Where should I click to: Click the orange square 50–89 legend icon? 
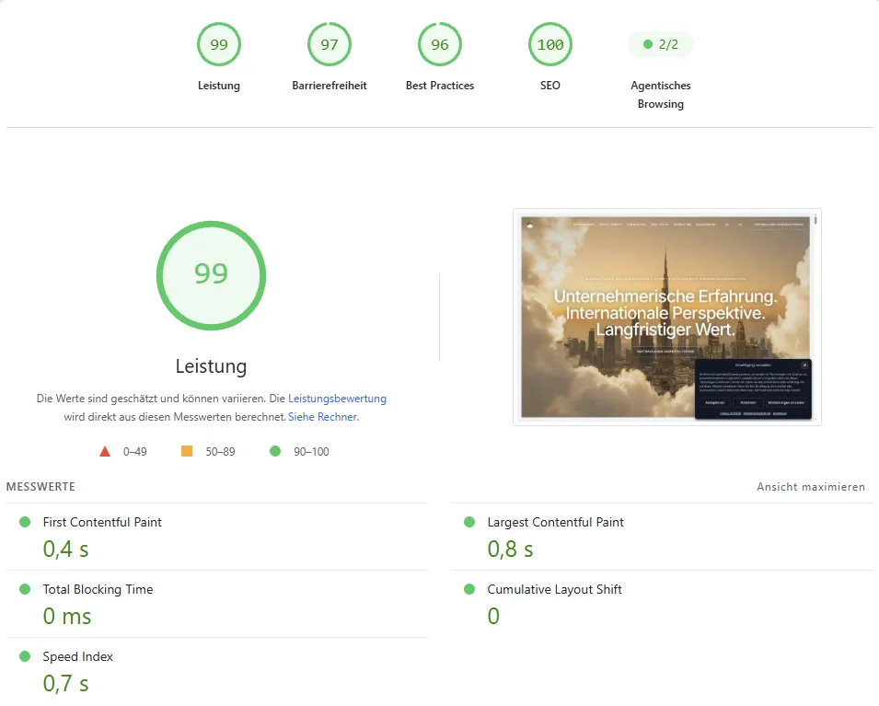point(187,451)
